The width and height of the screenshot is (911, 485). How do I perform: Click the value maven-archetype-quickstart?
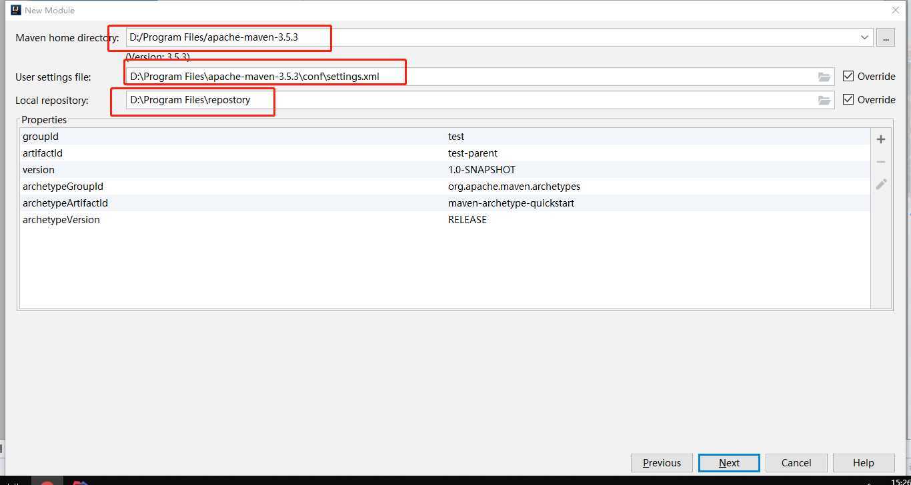click(511, 203)
